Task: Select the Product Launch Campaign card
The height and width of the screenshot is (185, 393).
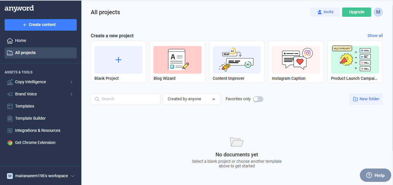Action: 355,62
